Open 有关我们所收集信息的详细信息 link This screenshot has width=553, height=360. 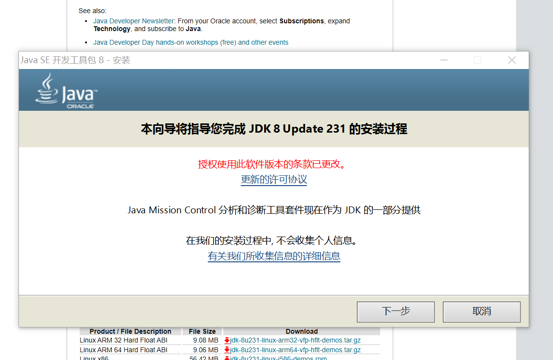click(x=273, y=256)
